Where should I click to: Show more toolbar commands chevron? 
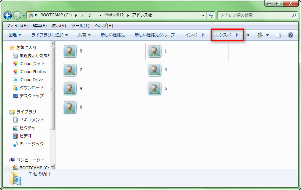248,35
